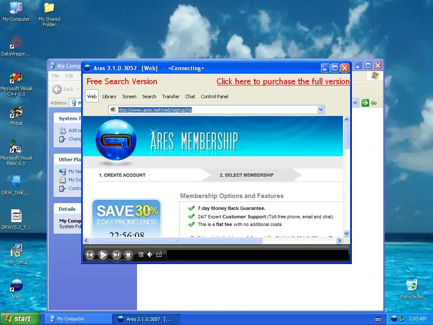433x325 pixels.
Task: Switch to the Screen tab in Ares
Action: click(129, 96)
